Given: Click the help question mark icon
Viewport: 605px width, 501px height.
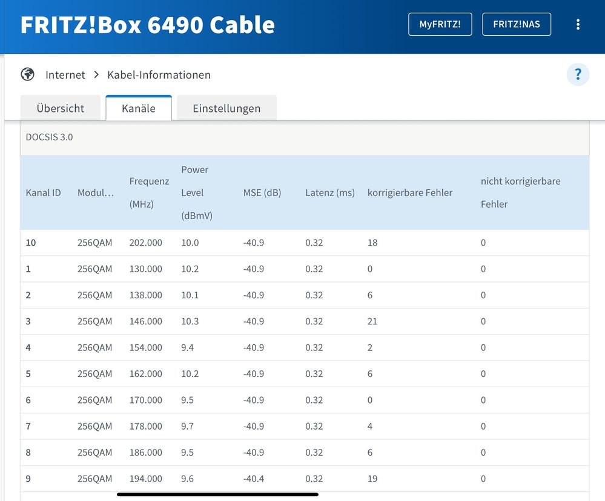Looking at the screenshot, I should coord(578,74).
